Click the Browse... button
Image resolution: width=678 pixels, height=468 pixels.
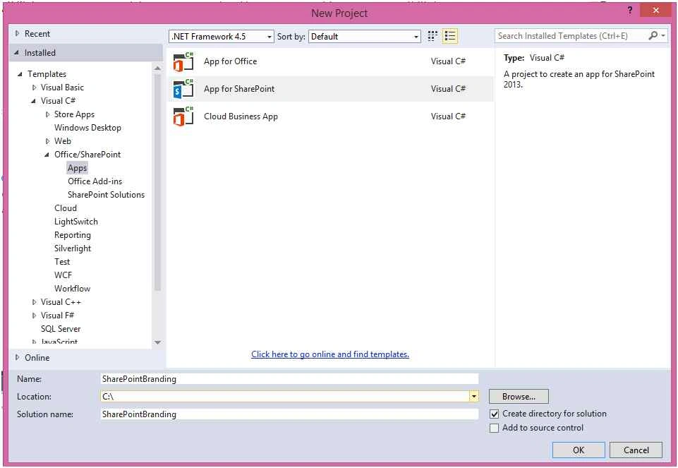[x=519, y=396]
